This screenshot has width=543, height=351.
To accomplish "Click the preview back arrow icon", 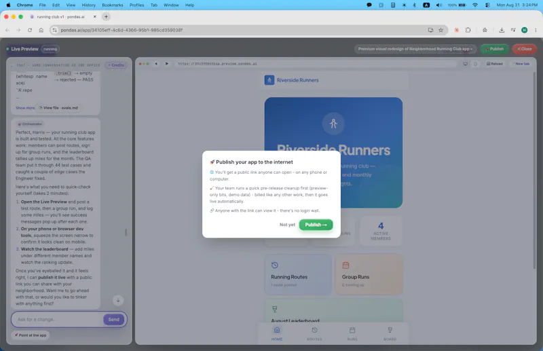I will [x=156, y=64].
